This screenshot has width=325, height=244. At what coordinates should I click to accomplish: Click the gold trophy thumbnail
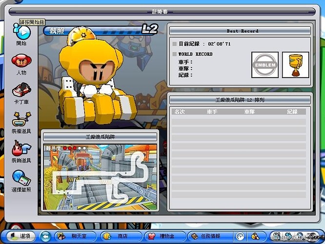pos(296,65)
